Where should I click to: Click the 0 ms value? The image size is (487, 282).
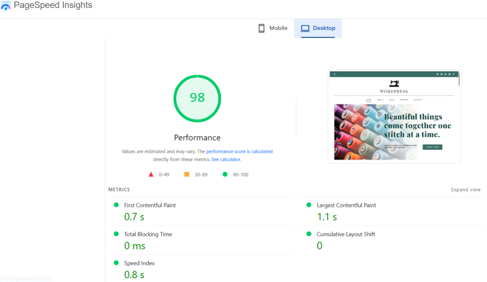[x=135, y=246]
